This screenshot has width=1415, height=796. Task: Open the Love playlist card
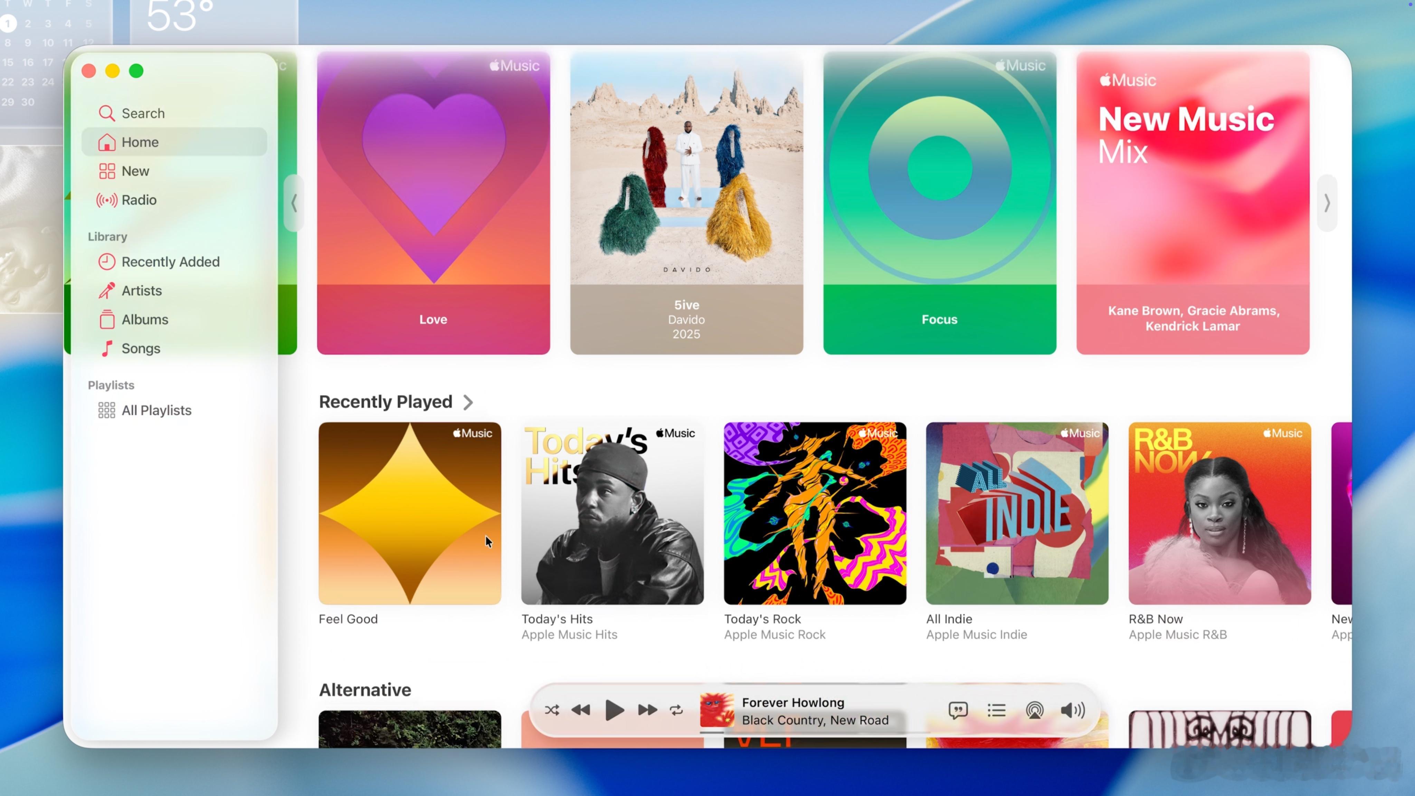[434, 203]
